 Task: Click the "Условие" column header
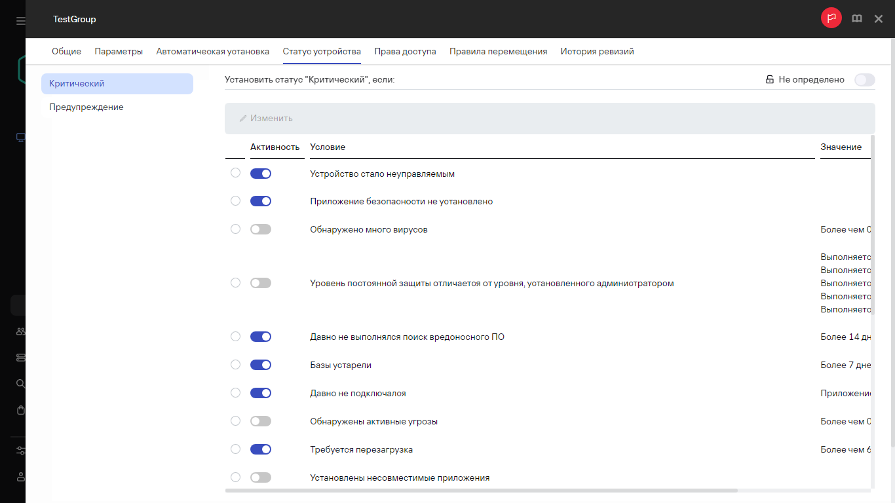point(328,147)
